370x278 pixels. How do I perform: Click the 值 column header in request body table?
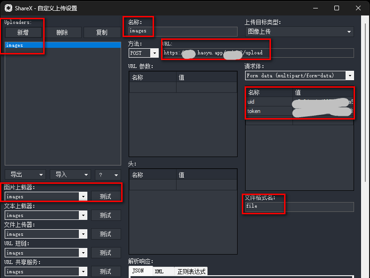tap(323, 92)
